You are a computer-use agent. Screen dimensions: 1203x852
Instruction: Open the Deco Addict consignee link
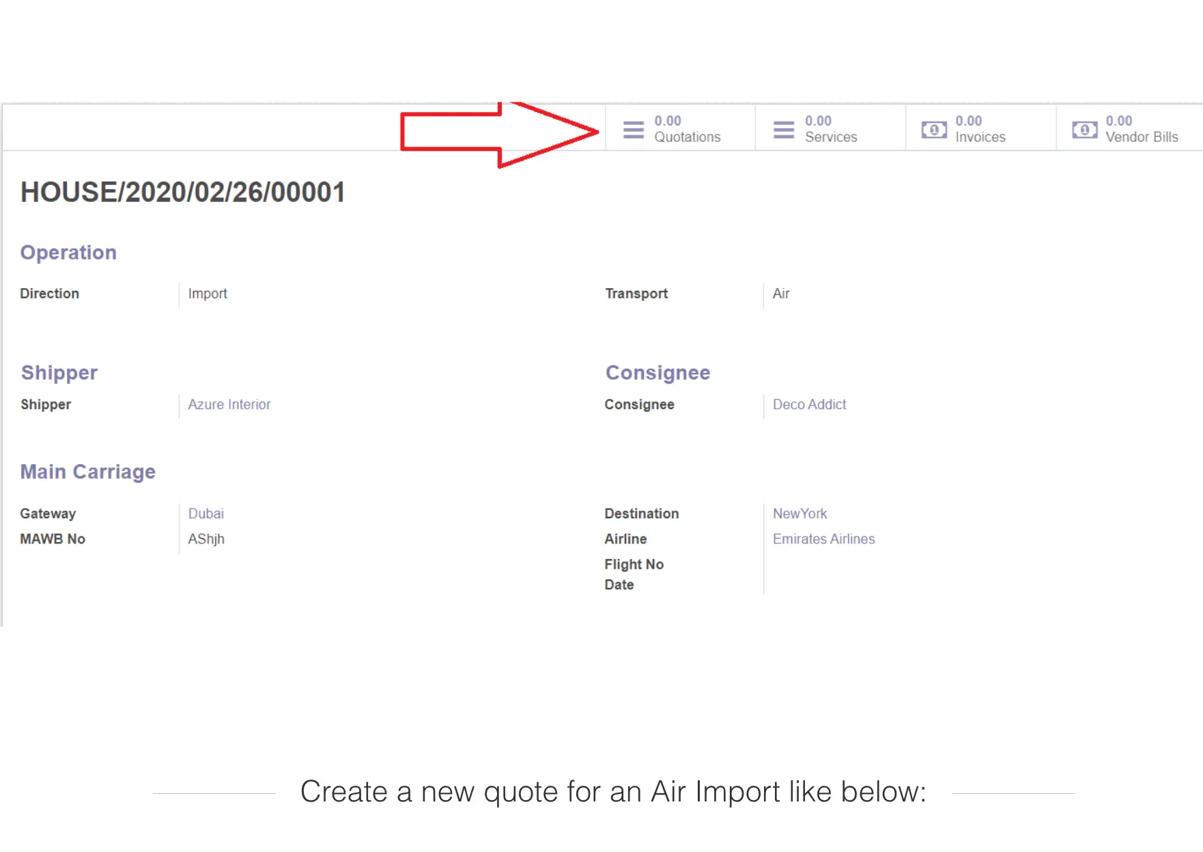pos(809,404)
